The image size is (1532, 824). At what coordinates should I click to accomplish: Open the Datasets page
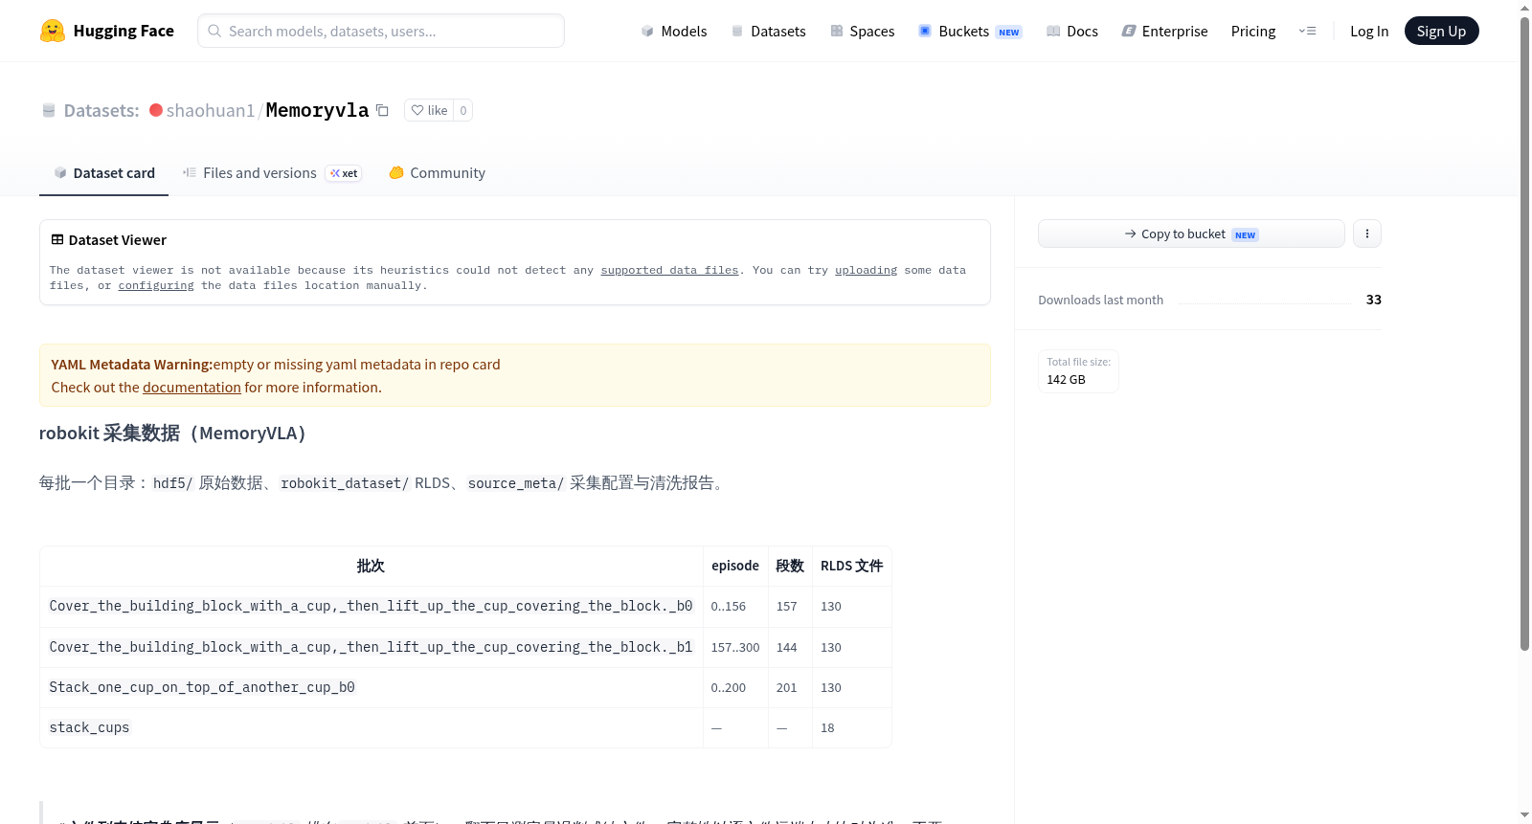(769, 31)
